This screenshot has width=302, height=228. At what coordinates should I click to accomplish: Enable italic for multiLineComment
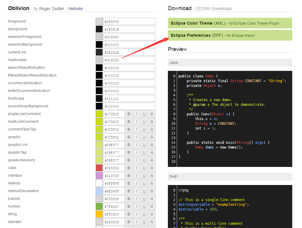coord(136,122)
